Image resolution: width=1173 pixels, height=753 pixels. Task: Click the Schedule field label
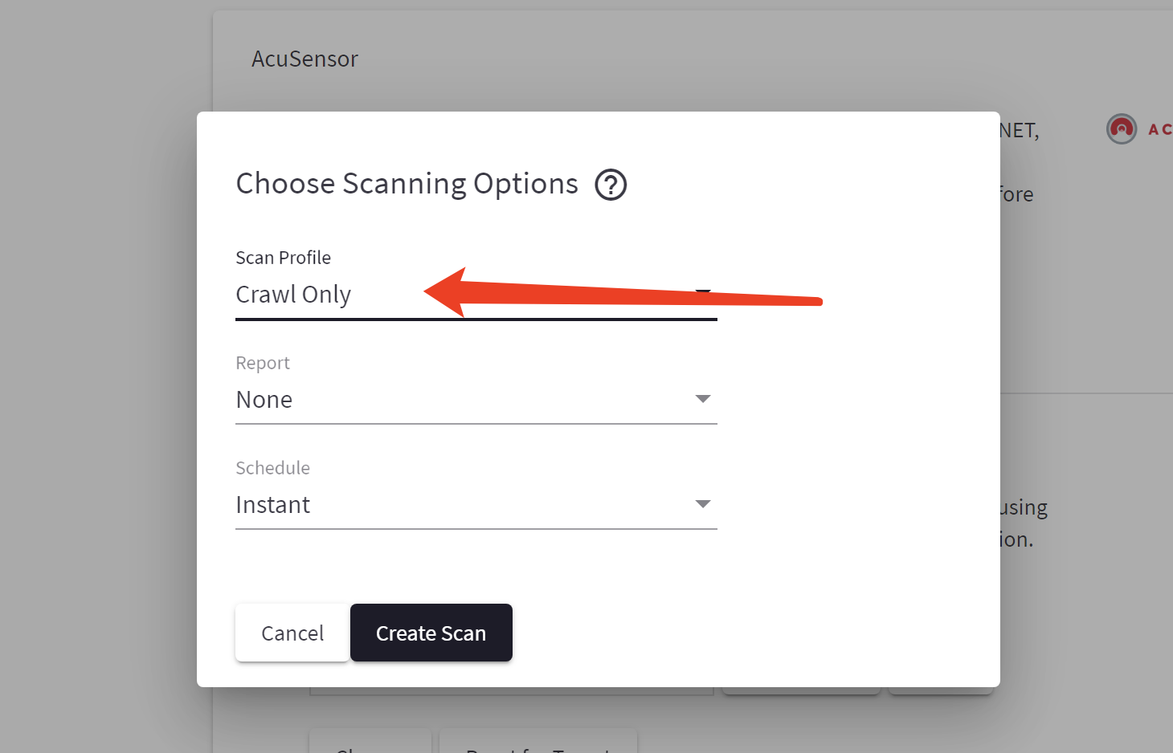pos(272,468)
